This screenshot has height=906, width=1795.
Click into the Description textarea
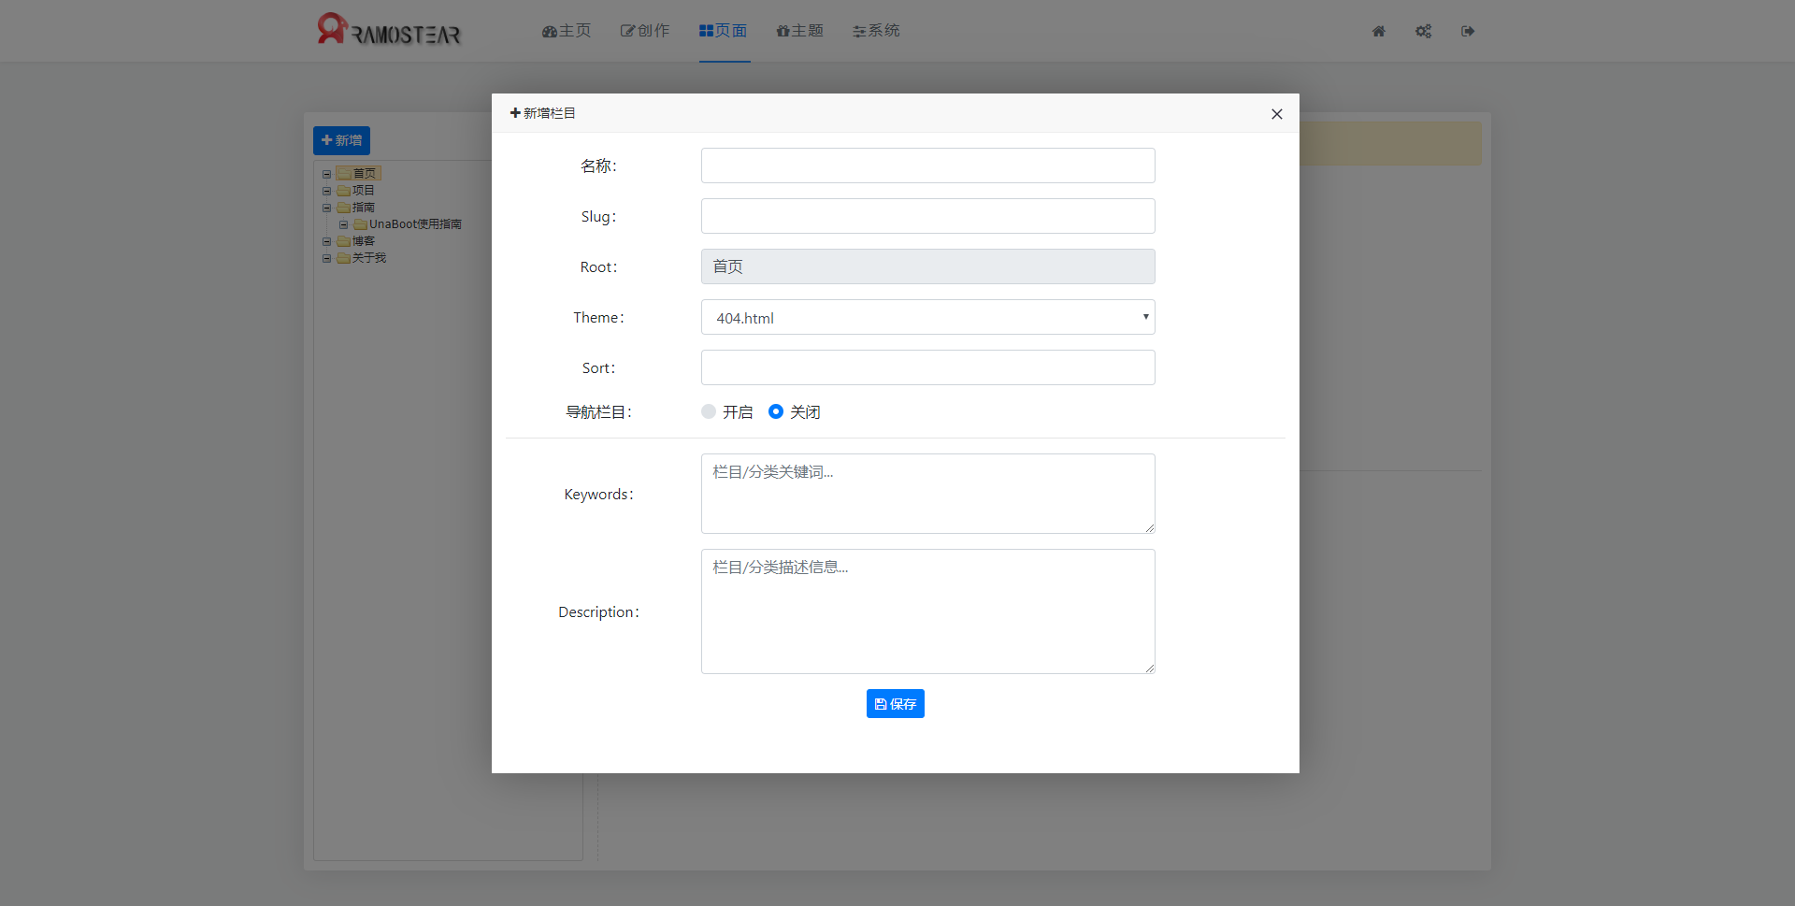point(928,611)
